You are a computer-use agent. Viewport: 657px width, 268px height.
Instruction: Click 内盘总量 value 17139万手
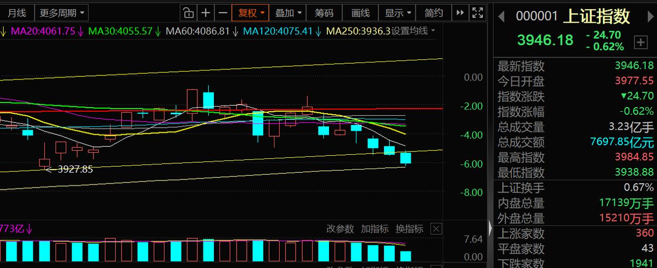point(627,203)
